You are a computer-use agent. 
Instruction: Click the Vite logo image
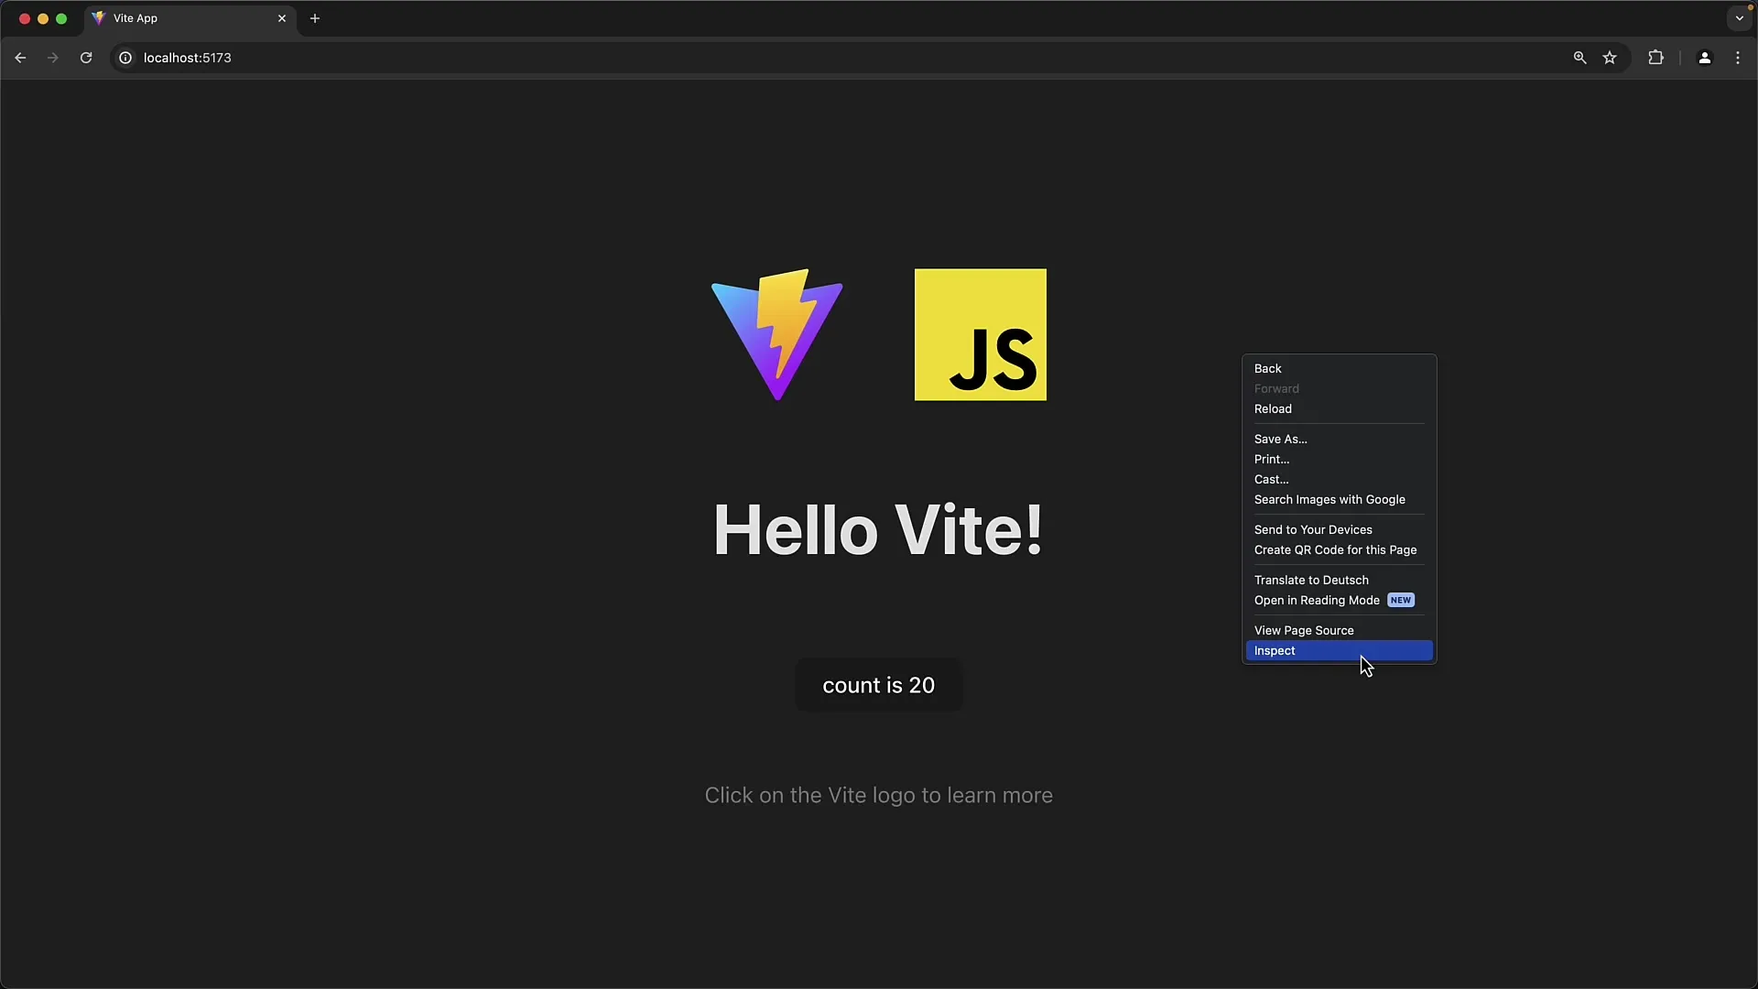777,334
